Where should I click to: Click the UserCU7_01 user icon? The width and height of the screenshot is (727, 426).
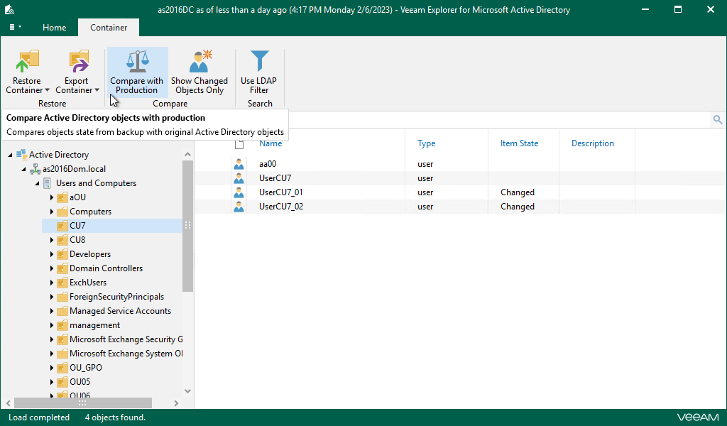pyautogui.click(x=239, y=192)
